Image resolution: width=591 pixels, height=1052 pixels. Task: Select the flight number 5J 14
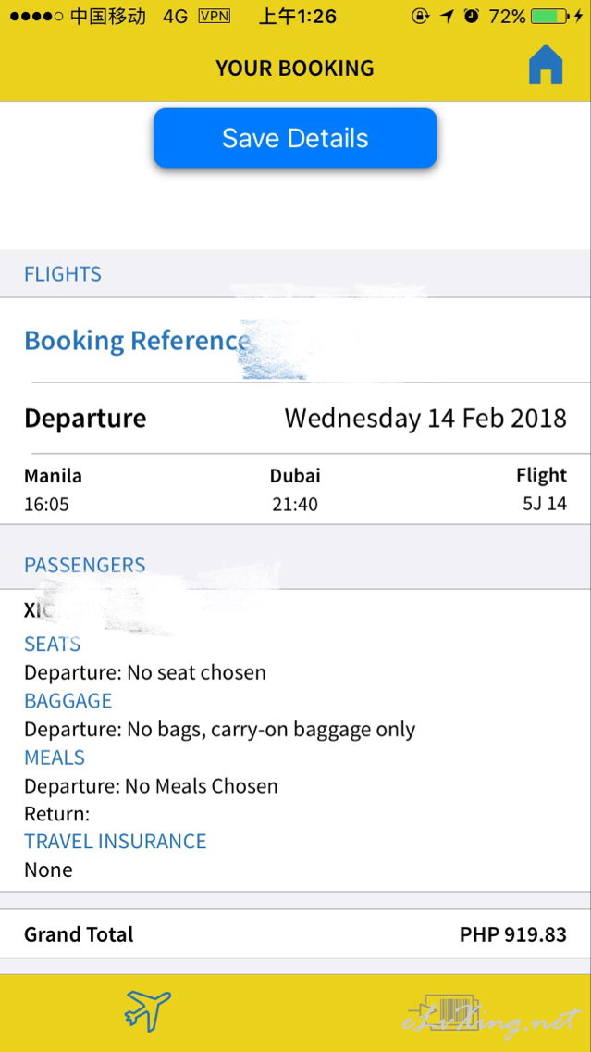(x=544, y=505)
